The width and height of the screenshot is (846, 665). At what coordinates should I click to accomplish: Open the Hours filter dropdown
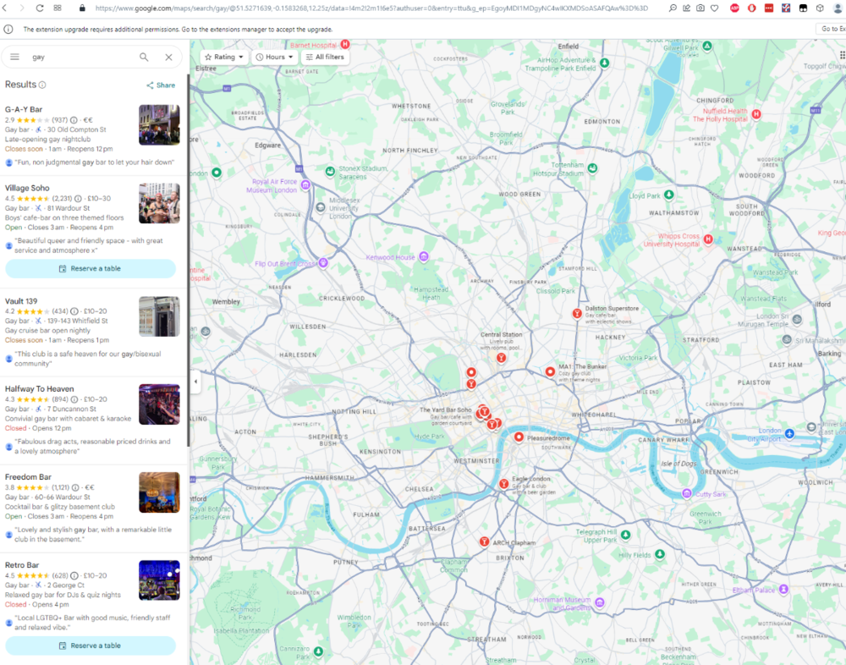pos(275,57)
